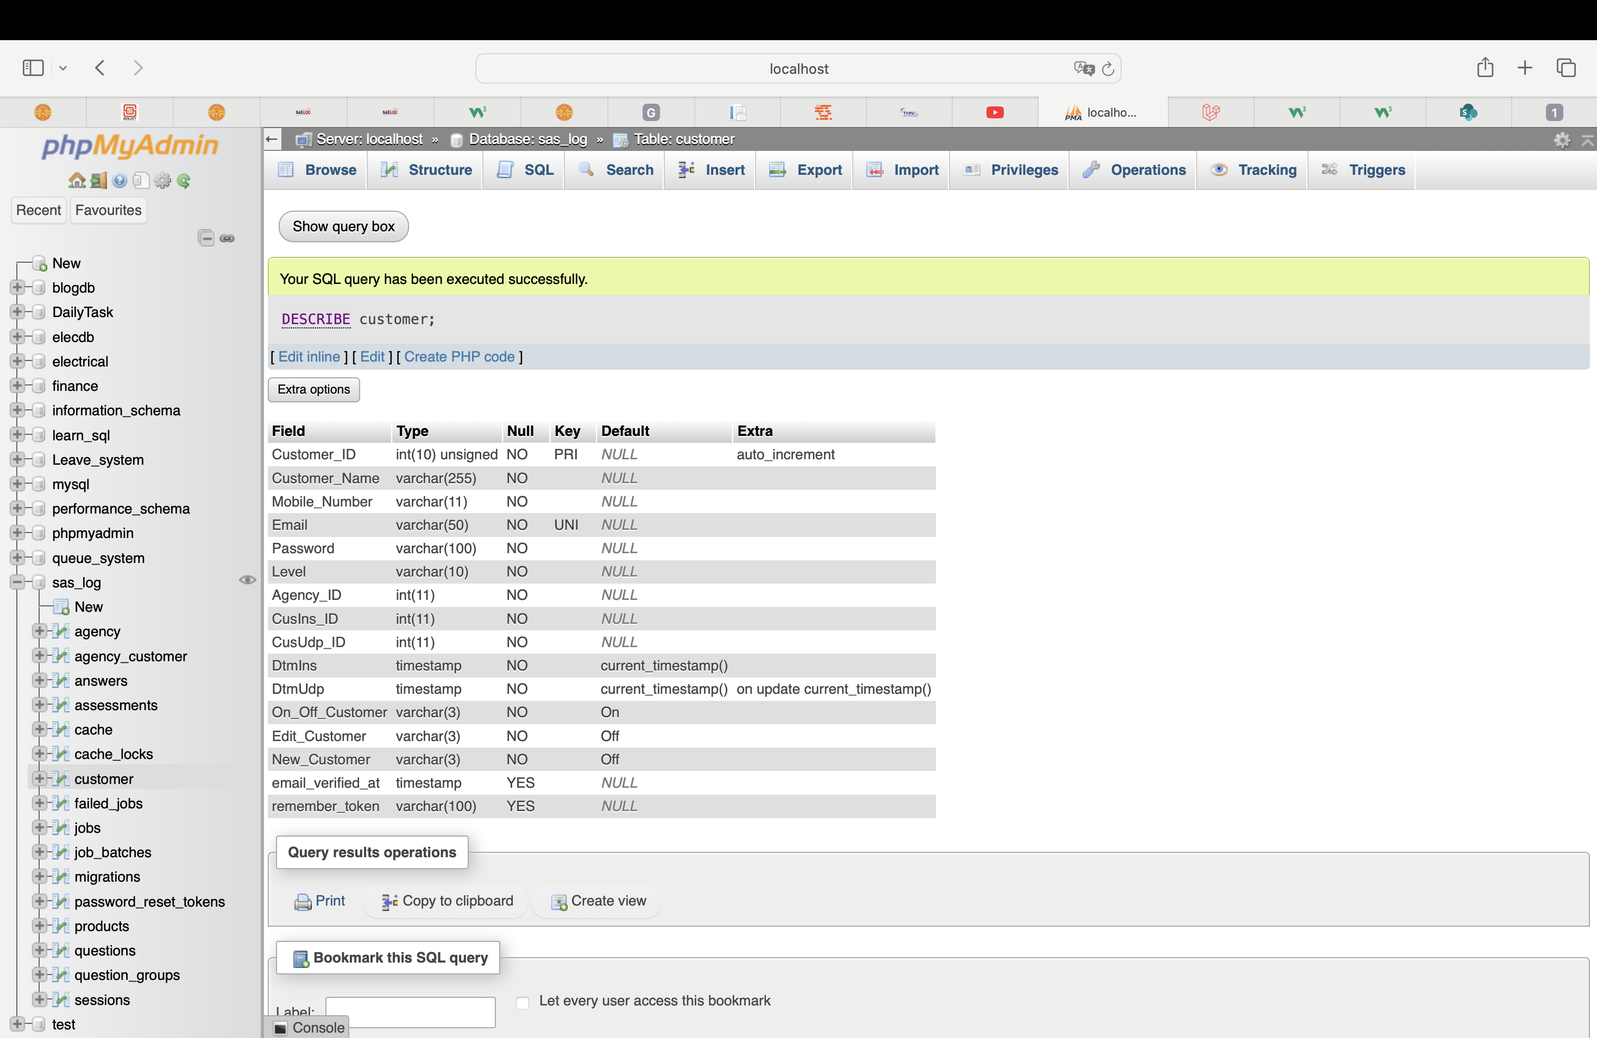This screenshot has width=1597, height=1038.
Task: Toggle eye icon next to sas_log
Action: pyautogui.click(x=247, y=580)
